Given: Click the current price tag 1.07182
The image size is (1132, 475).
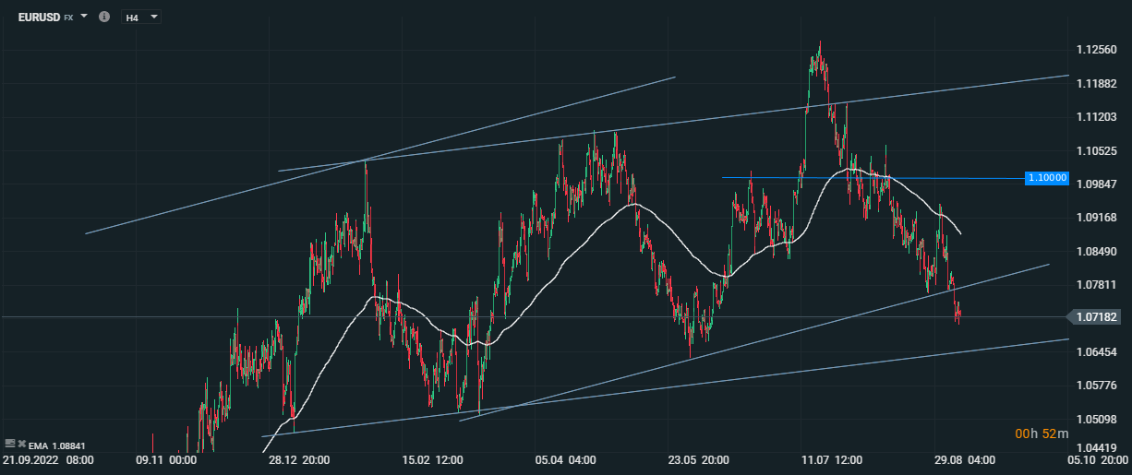Looking at the screenshot, I should [x=1096, y=316].
